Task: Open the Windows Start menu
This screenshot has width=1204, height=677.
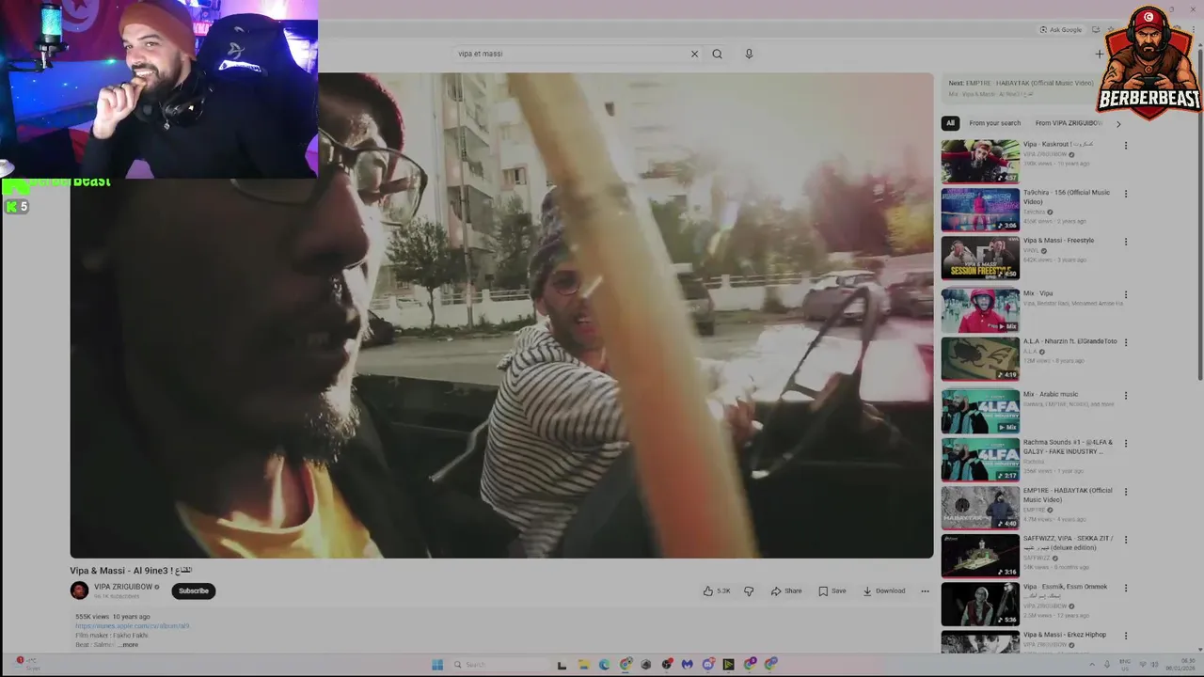Action: point(437,665)
